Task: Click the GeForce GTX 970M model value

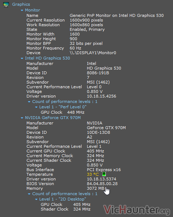Action: 106,128
